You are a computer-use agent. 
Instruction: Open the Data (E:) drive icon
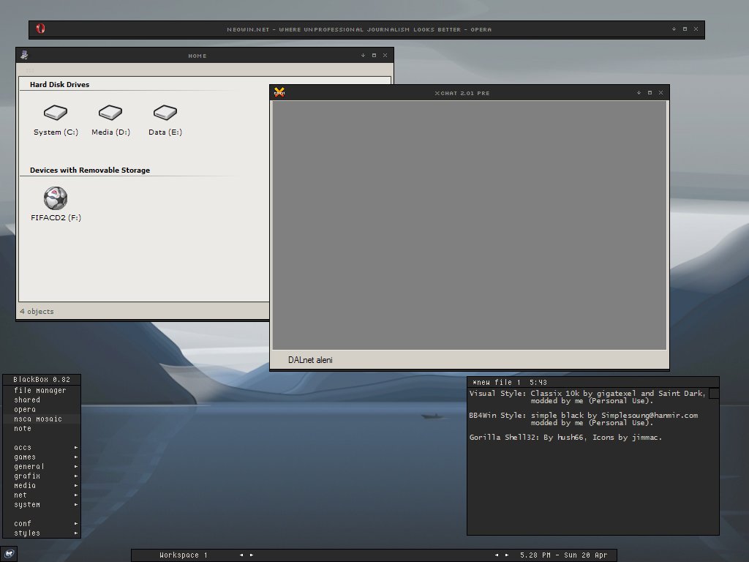click(x=165, y=113)
